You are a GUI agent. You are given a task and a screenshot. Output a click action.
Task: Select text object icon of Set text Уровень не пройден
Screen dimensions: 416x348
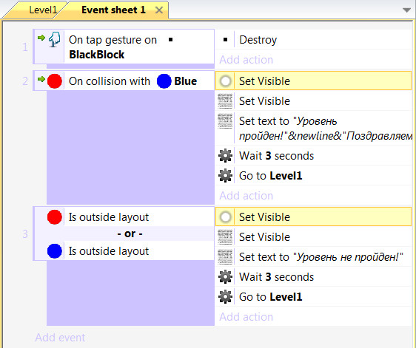[225, 256]
